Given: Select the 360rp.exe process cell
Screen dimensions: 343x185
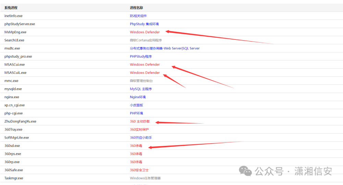Looking at the screenshot, I should (x=12, y=162).
